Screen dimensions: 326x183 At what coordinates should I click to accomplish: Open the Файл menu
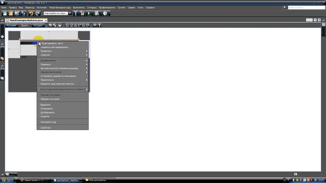tap(4, 8)
